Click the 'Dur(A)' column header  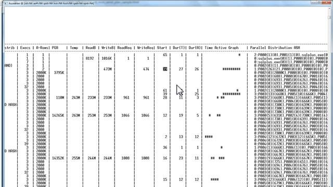click(195, 48)
